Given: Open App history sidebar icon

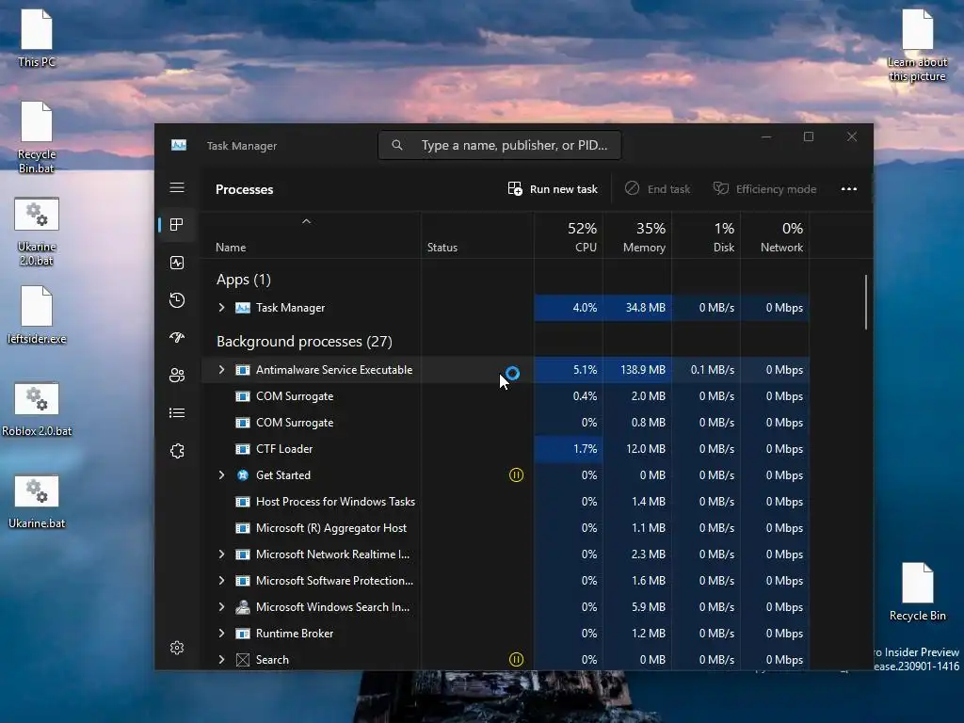Looking at the screenshot, I should (x=177, y=300).
